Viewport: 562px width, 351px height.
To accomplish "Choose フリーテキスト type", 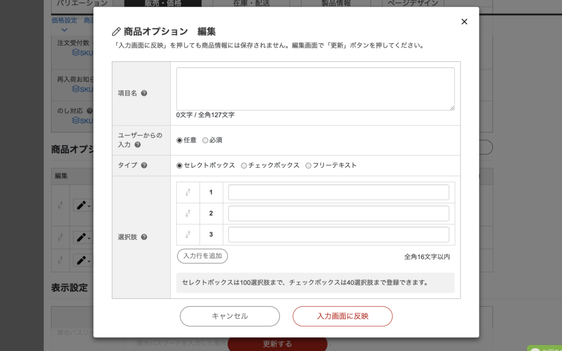I will (x=308, y=165).
